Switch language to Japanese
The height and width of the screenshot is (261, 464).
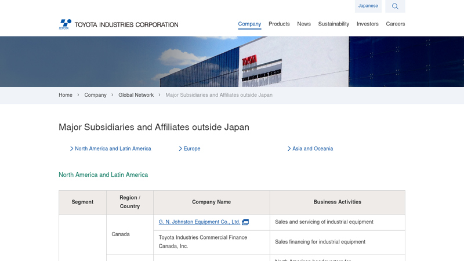coord(368,6)
